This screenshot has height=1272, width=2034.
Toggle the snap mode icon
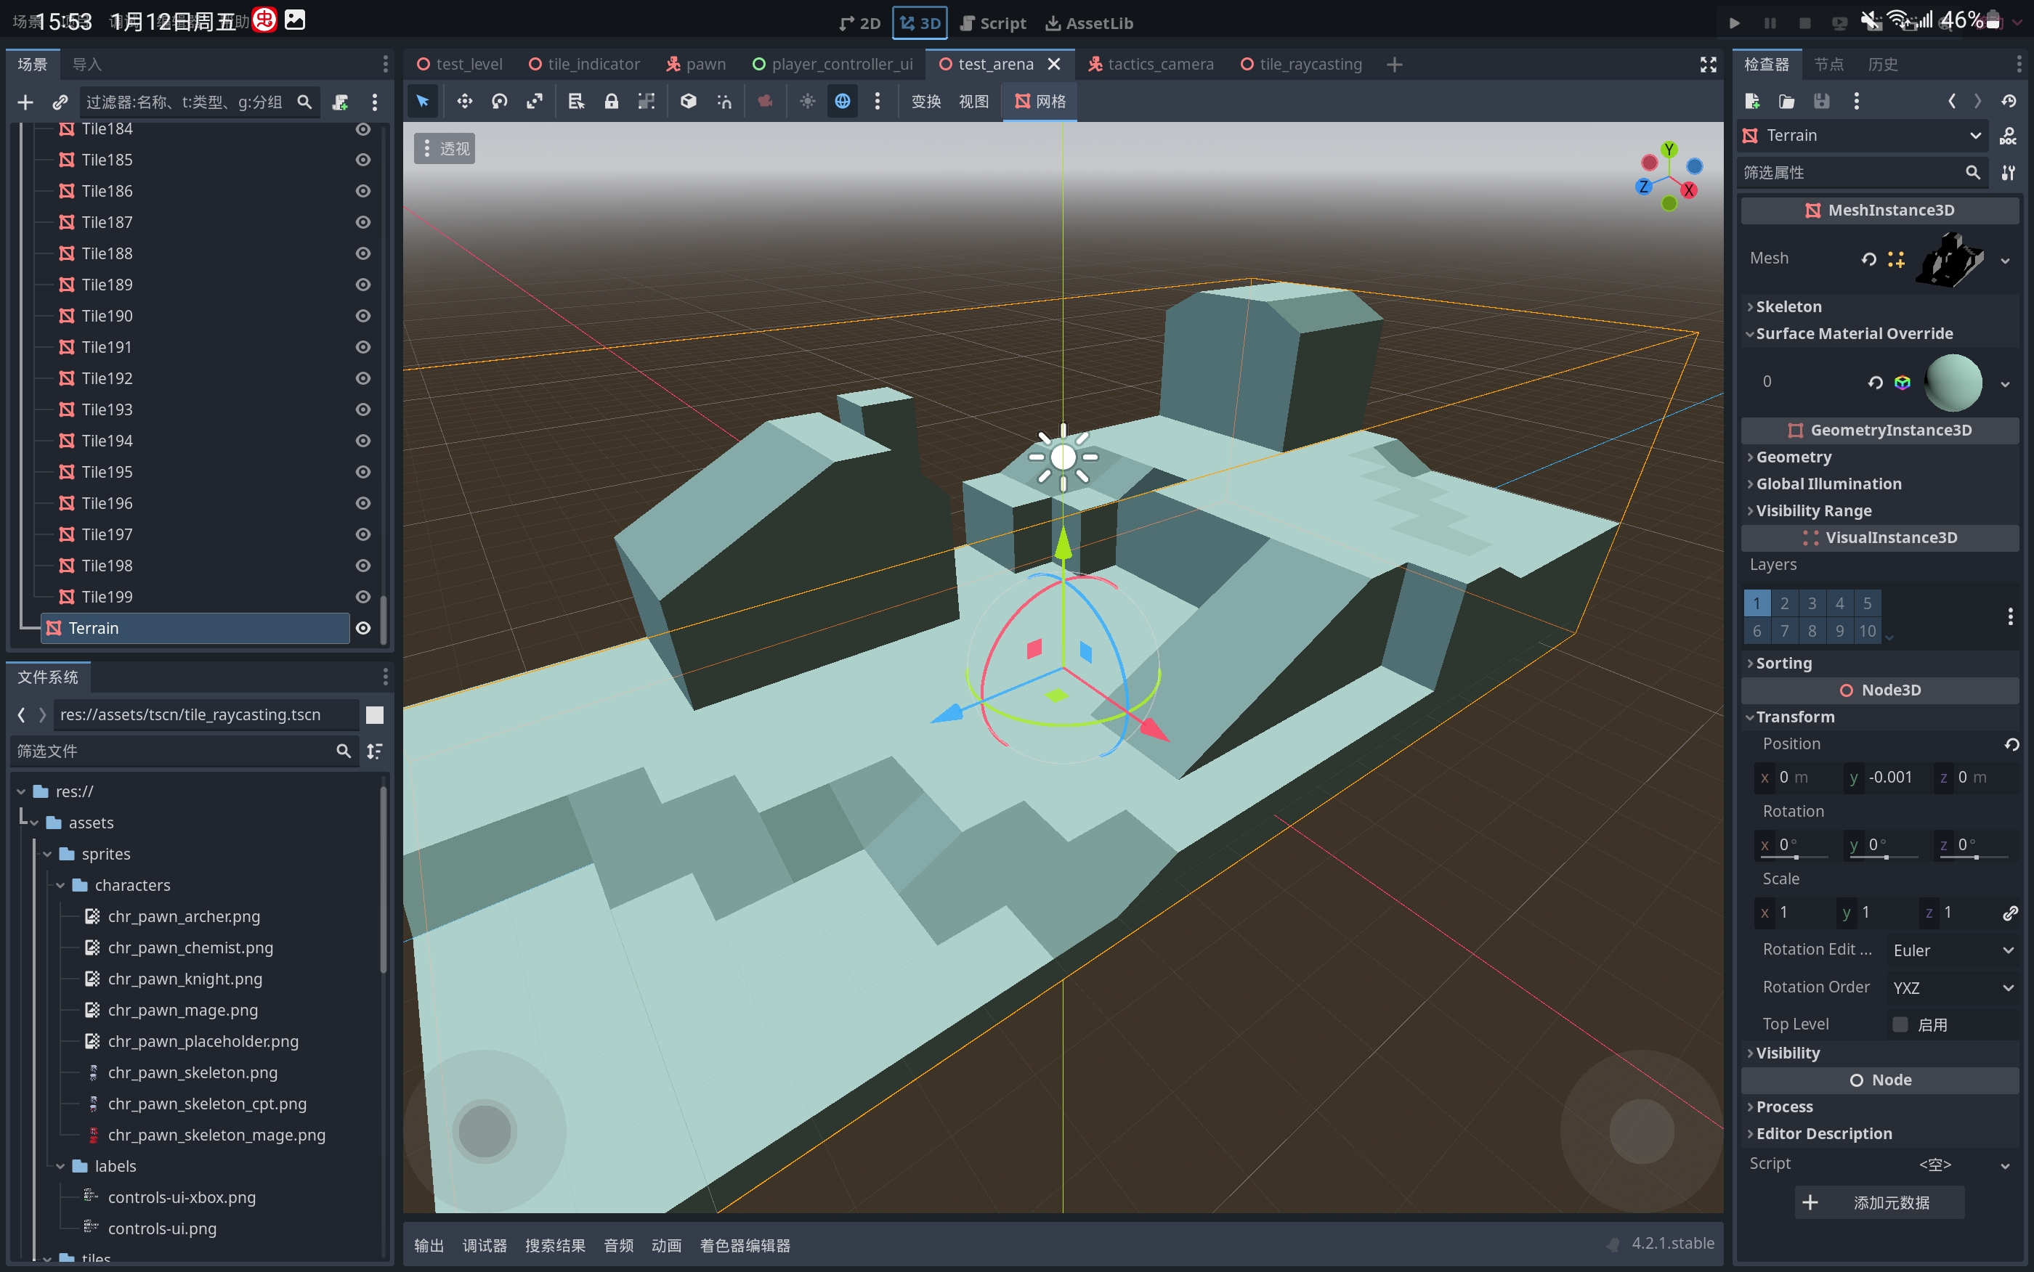pyautogui.click(x=724, y=101)
